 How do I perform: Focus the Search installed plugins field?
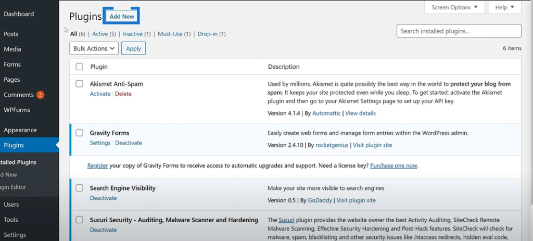pos(459,31)
